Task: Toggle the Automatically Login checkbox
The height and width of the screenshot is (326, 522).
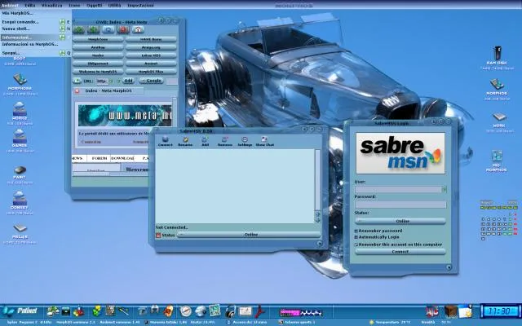Action: tap(356, 237)
